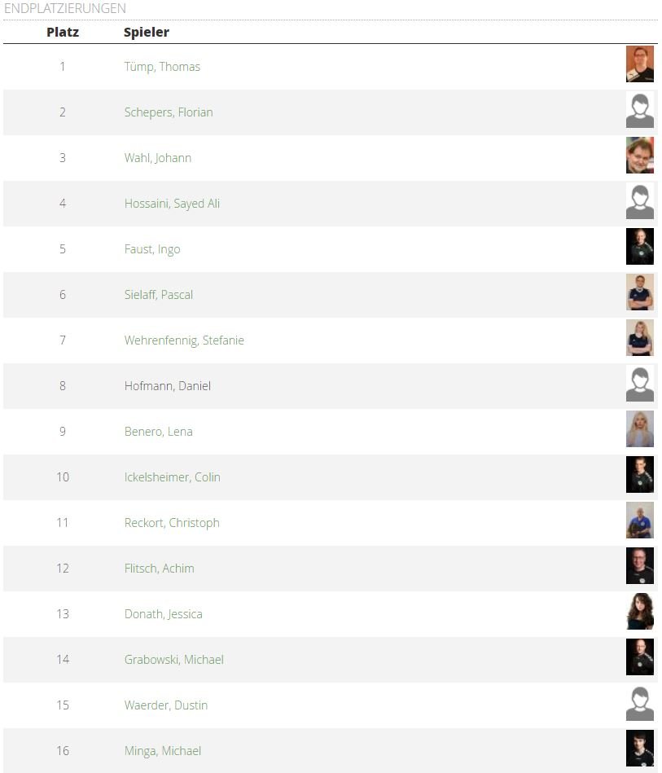Visit Grabowski, Michael's player page
Viewport: 662px width, 773px height.
(x=174, y=660)
